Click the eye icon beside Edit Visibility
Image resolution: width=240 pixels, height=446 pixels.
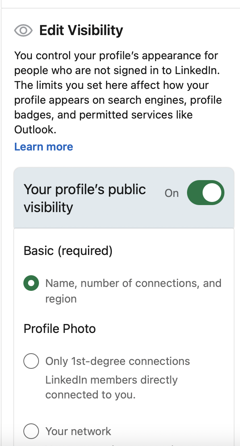pos(23,30)
